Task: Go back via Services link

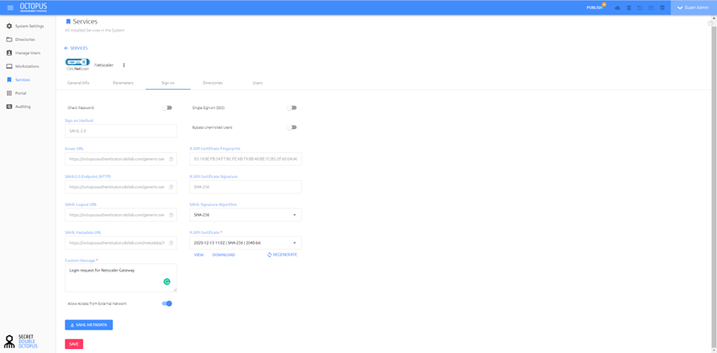Action: [x=76, y=48]
